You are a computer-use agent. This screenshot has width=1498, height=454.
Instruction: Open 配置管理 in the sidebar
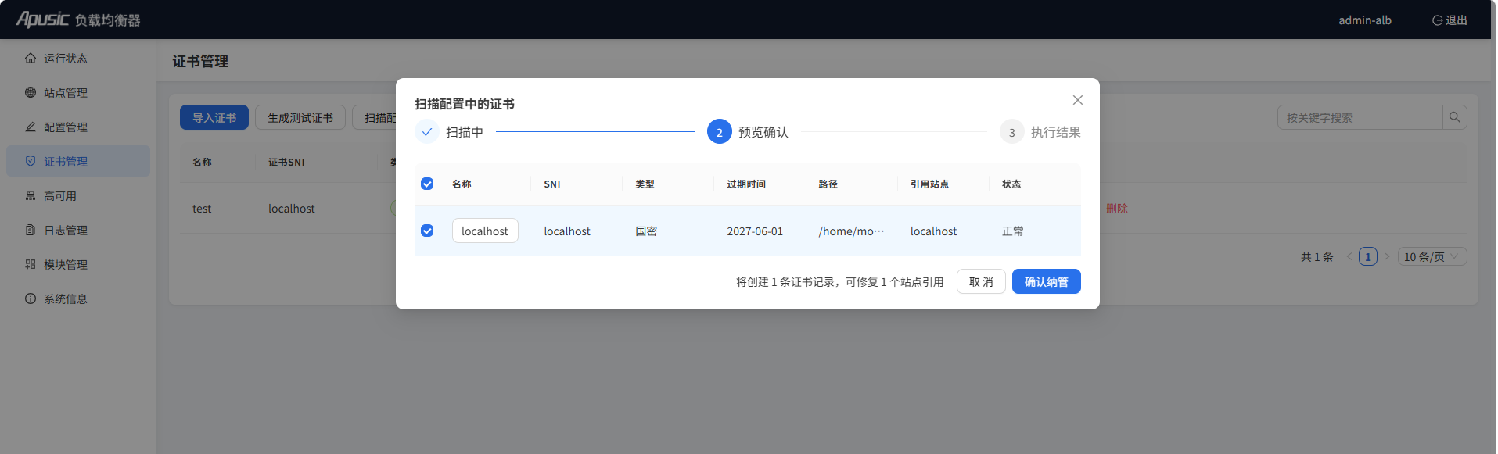78,127
